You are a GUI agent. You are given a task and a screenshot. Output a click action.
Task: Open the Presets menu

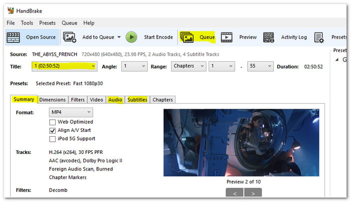[47, 23]
